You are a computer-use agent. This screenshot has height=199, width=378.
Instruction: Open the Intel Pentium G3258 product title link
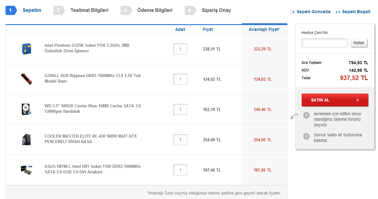tap(87, 48)
